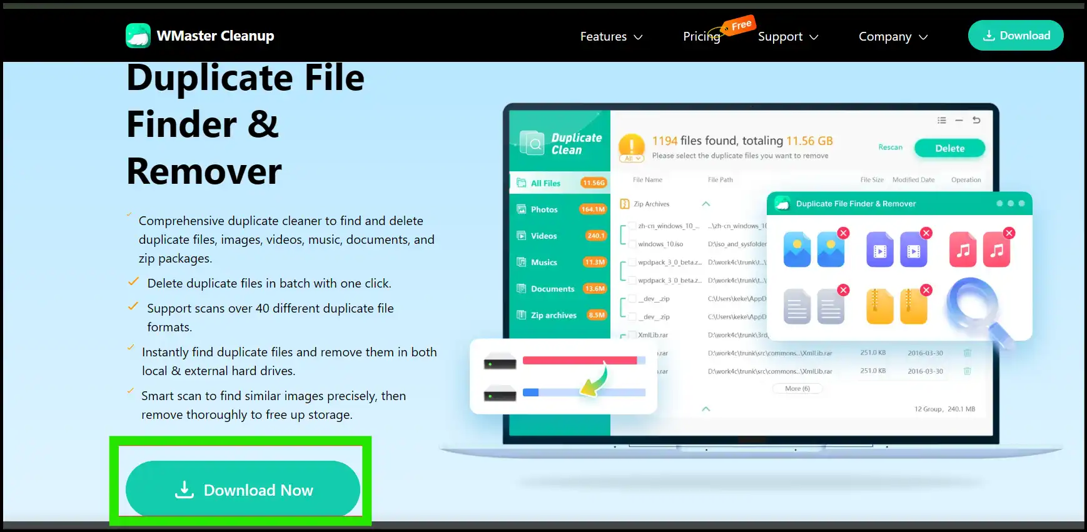1087x532 pixels.
Task: Open the All dropdown under warning icon
Action: [632, 159]
